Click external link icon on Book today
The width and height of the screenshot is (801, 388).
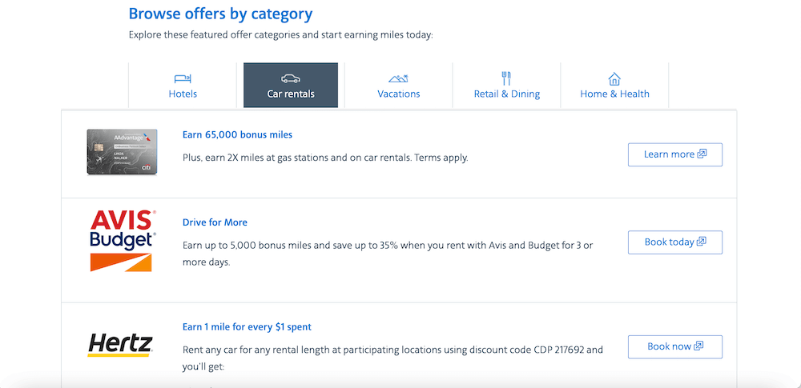(702, 242)
